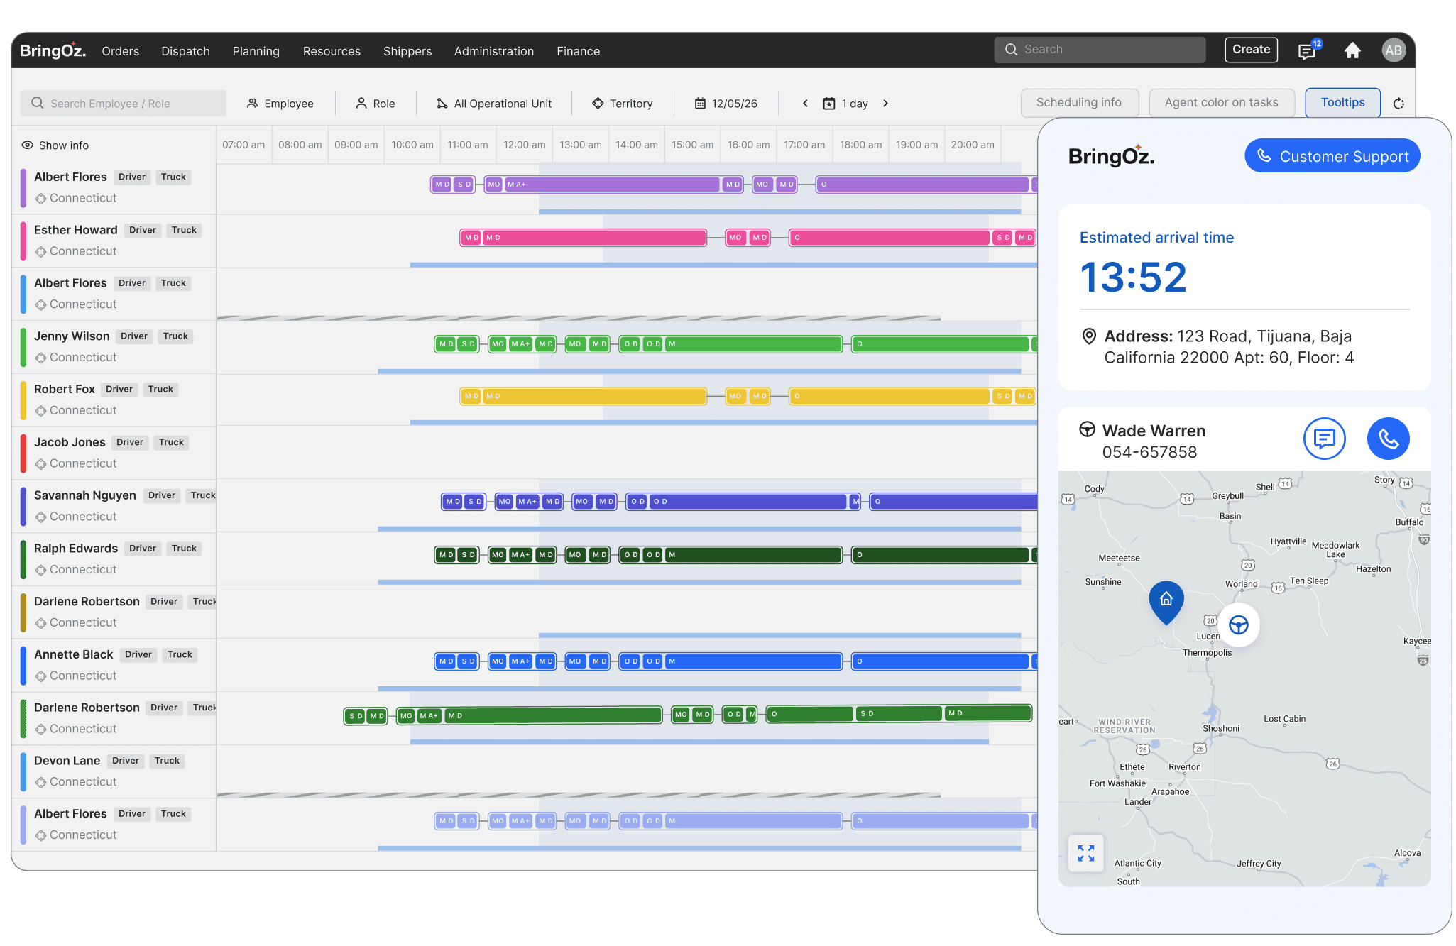The image size is (1456, 946).
Task: Go to next day with right chevron
Action: 885,104
